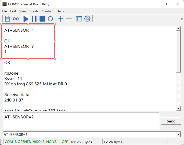Open the Control menu
Image resolution: width=184 pixels, height=145 pixels.
[47, 11]
